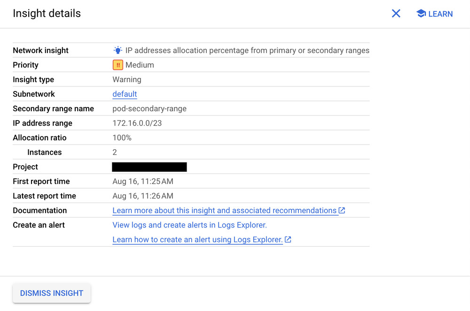Viewport: 470px width, 311px height.
Task: Click the graduation cap Learn icon
Action: coord(421,14)
